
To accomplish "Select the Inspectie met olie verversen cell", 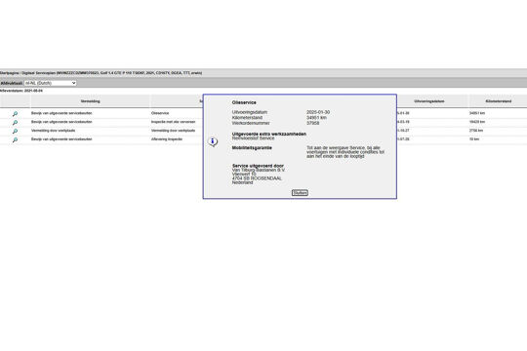I will click(173, 122).
